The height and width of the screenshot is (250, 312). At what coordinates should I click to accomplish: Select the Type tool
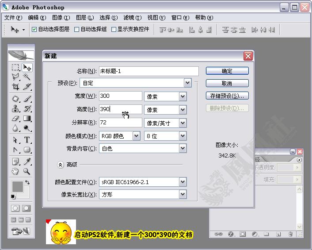tap(27, 140)
